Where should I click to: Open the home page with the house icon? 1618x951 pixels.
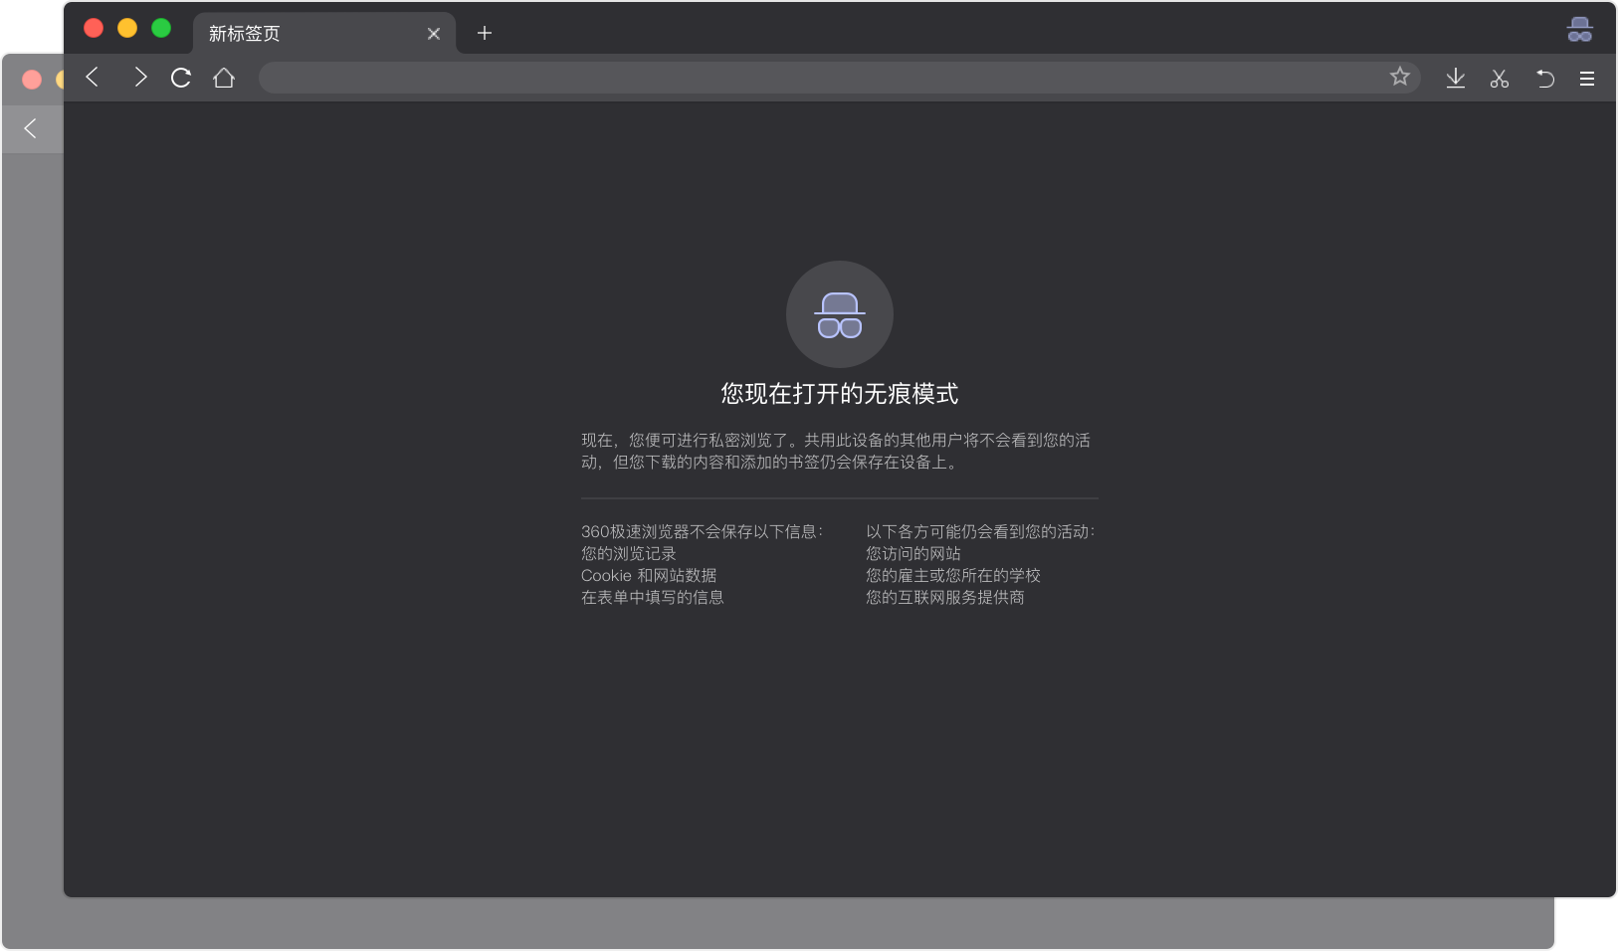(225, 78)
